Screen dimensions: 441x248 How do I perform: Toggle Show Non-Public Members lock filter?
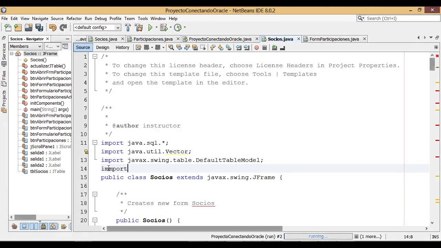(x=43, y=226)
